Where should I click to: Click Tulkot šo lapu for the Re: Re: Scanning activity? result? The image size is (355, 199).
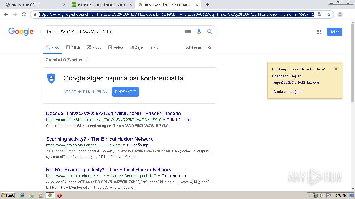(174, 176)
